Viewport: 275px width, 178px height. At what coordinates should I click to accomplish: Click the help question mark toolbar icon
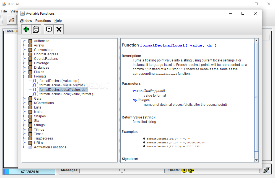[49, 29]
